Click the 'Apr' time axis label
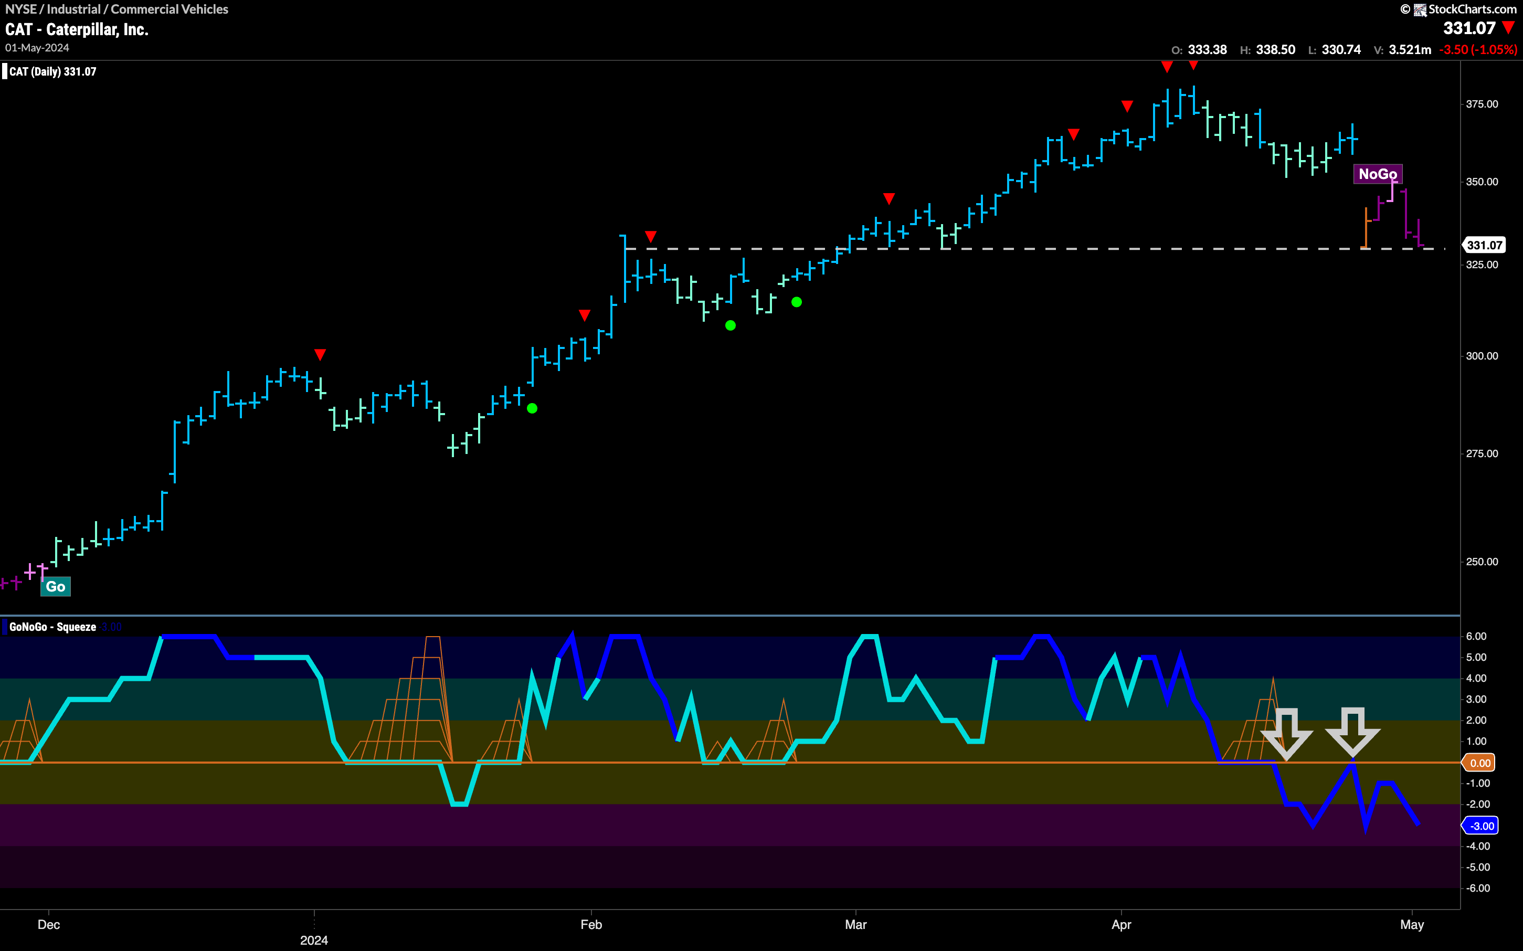Image resolution: width=1523 pixels, height=951 pixels. pyautogui.click(x=1121, y=925)
